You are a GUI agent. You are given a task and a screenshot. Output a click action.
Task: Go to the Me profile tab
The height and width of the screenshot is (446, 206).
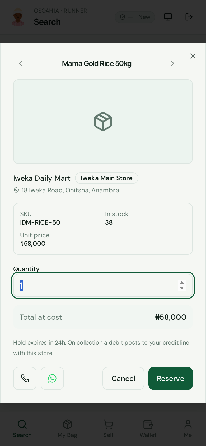tap(188, 429)
